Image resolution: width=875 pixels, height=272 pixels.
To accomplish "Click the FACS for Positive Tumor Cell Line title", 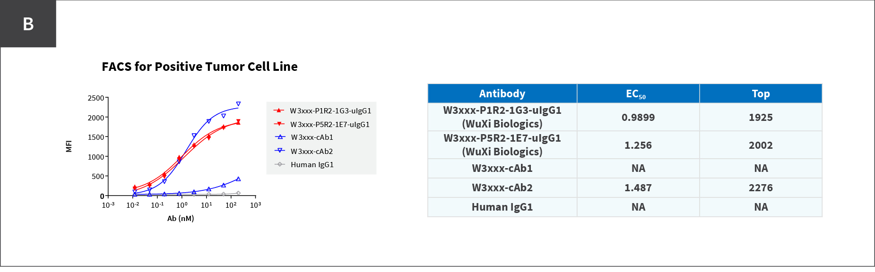I will click(199, 67).
